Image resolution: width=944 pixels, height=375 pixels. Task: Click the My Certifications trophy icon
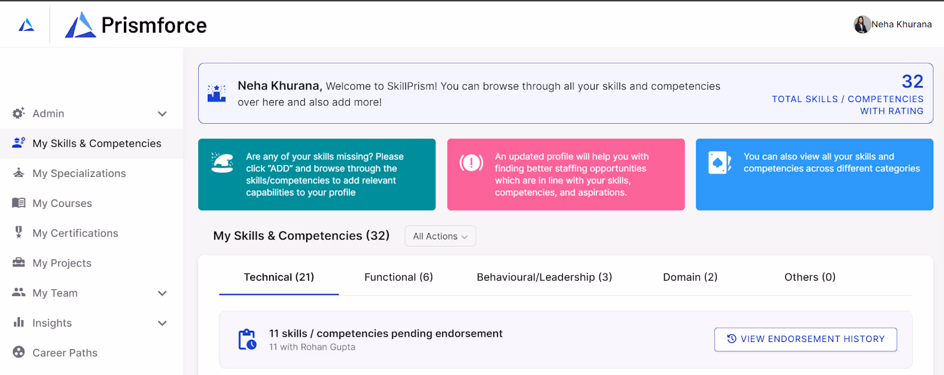[x=19, y=232]
